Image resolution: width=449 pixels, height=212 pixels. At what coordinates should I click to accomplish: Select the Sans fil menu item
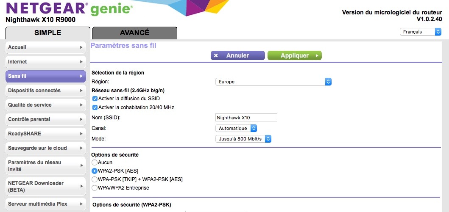tap(46, 76)
